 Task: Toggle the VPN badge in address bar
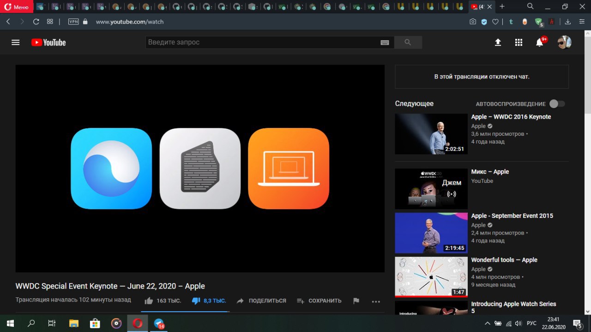pos(73,22)
